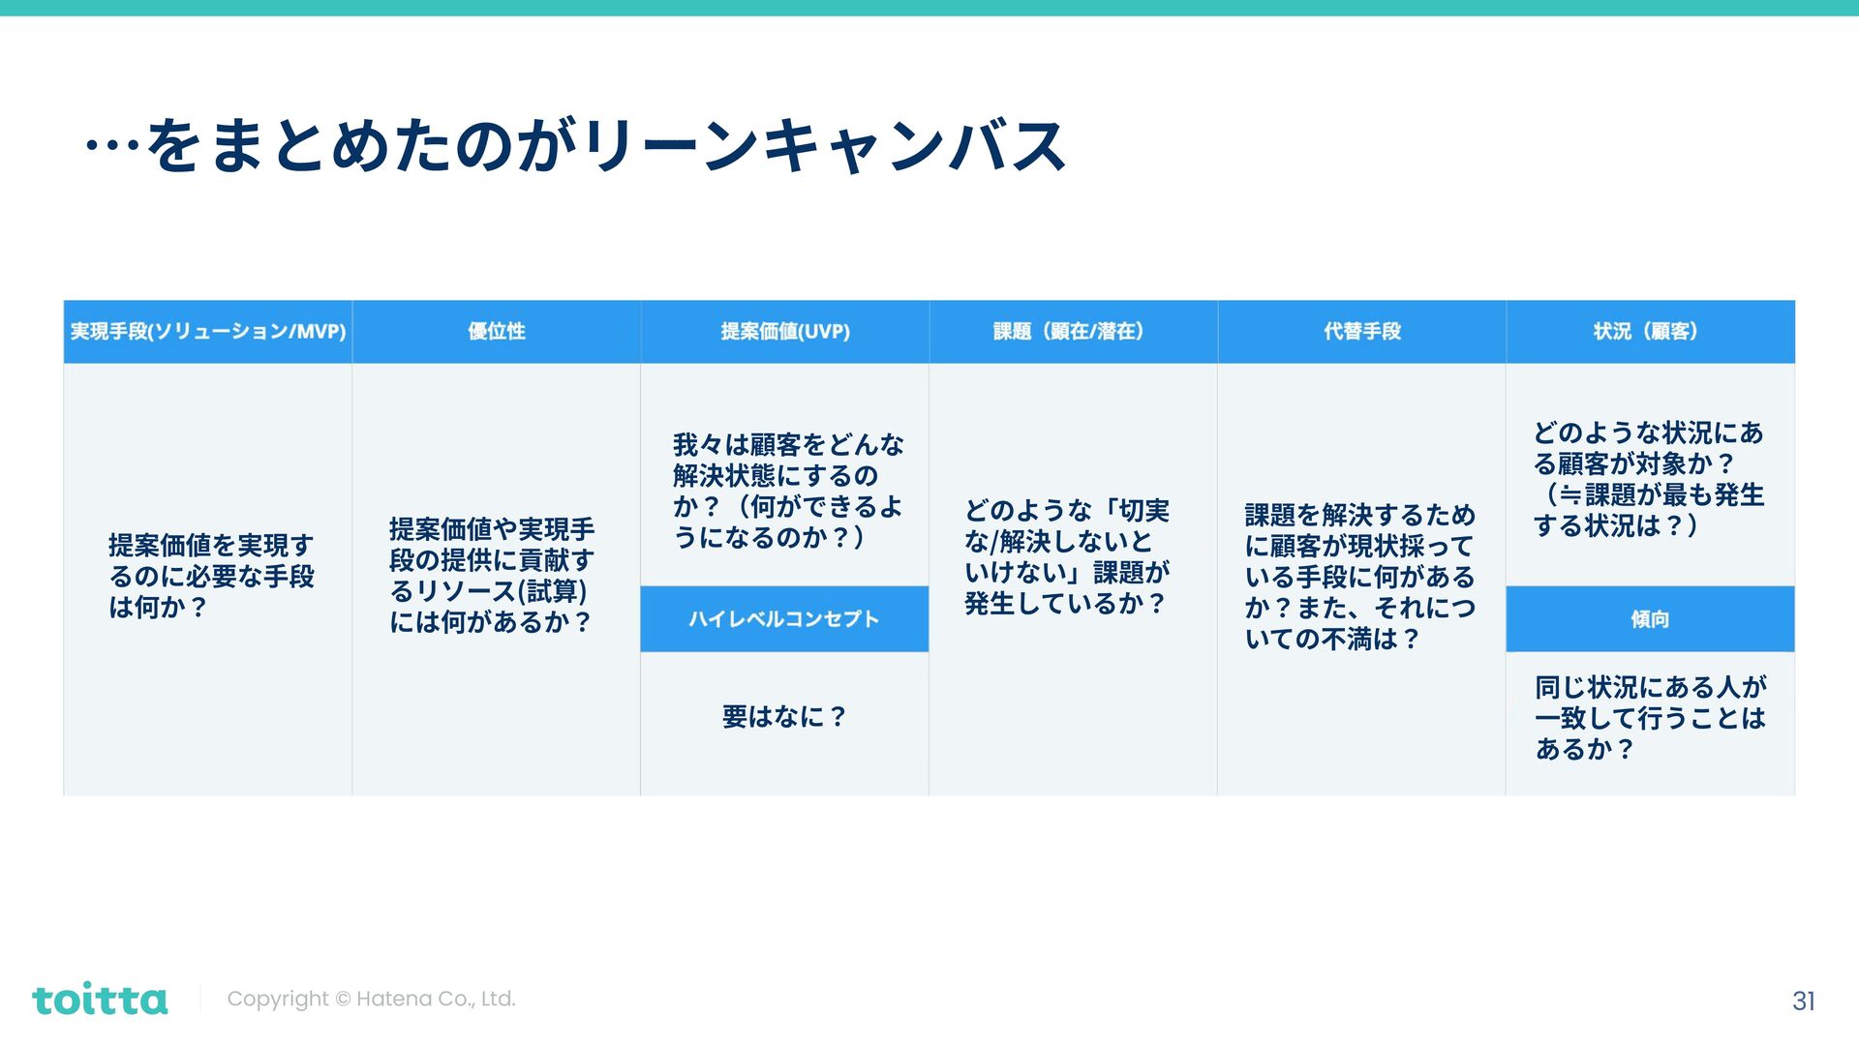Click the 代替手段 description text
The image size is (1859, 1045).
point(1359,577)
